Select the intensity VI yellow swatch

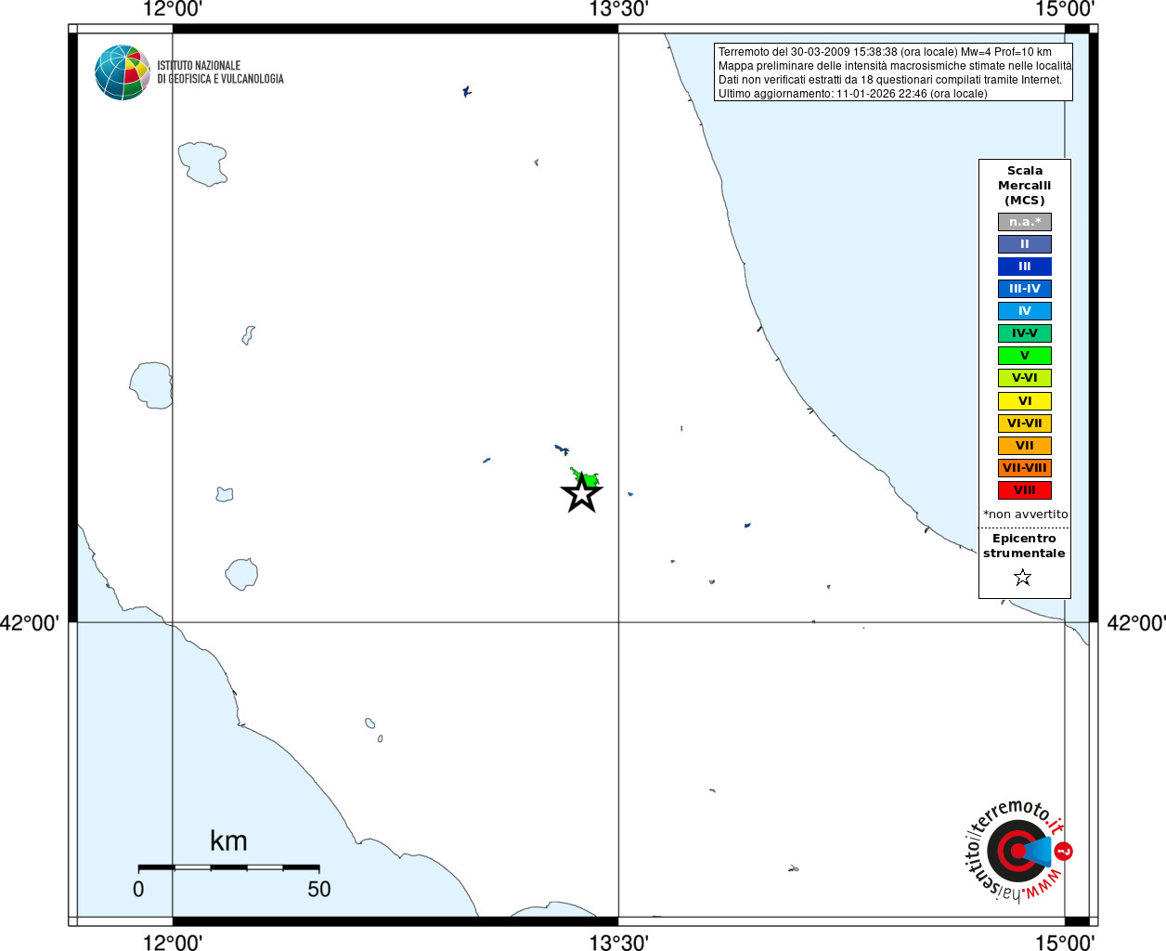pos(1025,401)
